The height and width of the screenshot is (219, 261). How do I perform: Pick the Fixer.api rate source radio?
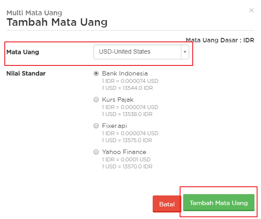pos(96,126)
